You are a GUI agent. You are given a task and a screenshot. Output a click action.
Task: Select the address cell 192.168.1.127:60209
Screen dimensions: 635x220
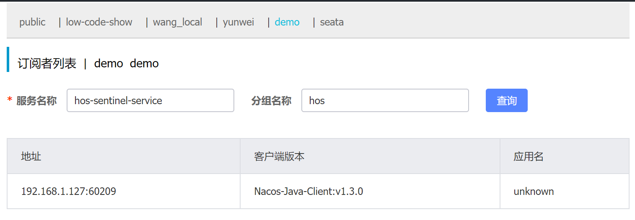124,192
